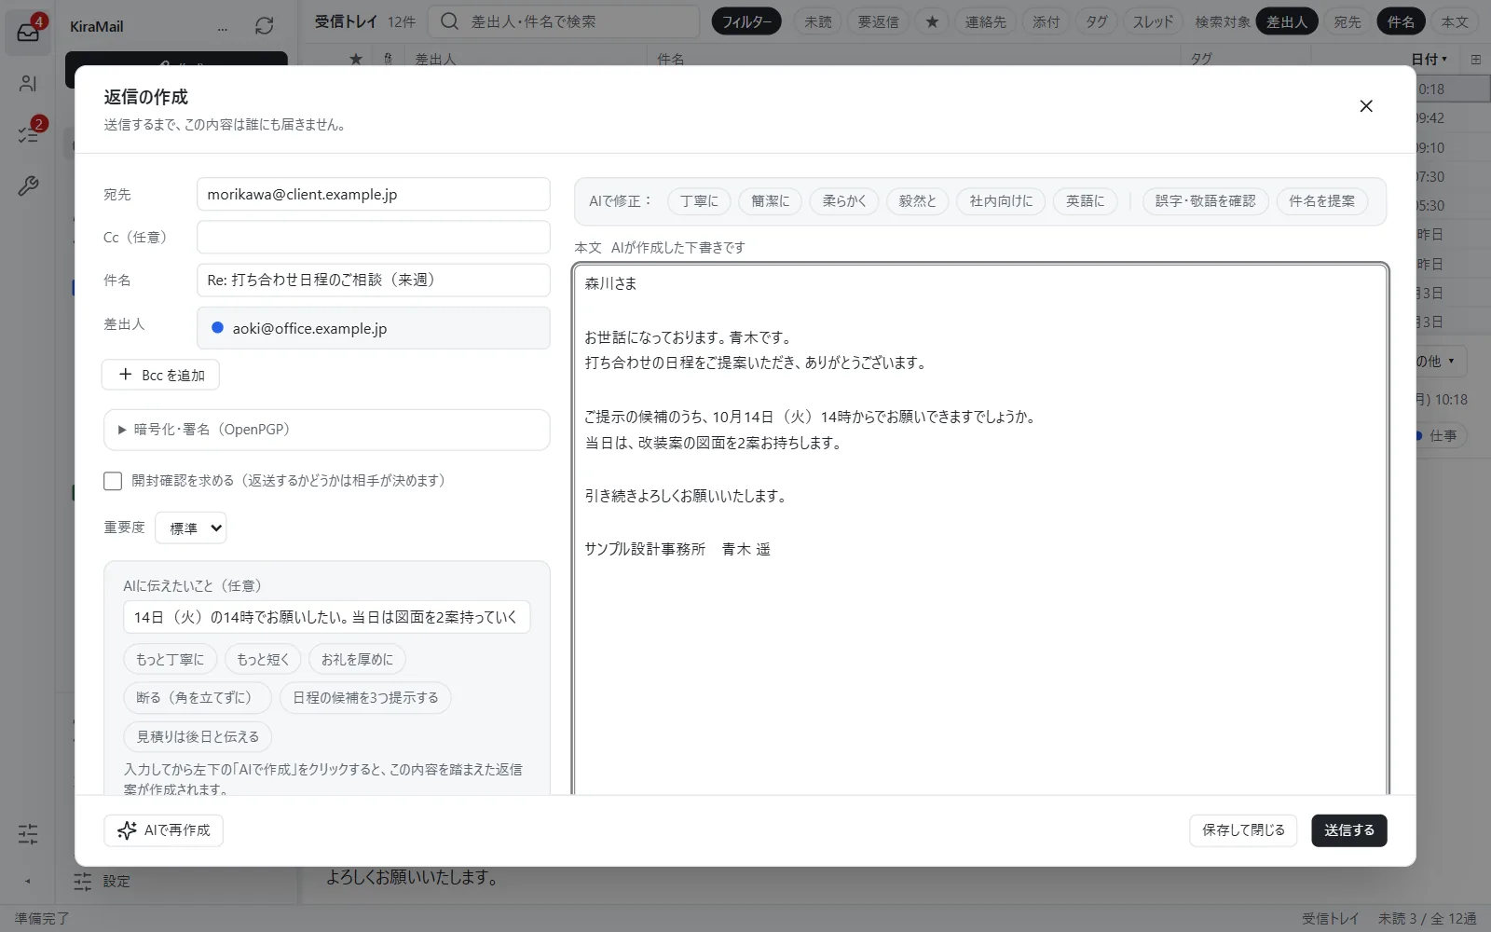Open the tasks checklist icon in the sidebar

(28, 135)
